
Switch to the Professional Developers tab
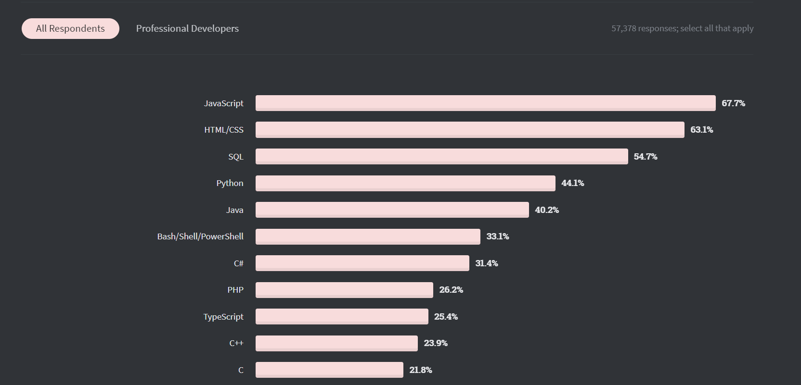187,28
